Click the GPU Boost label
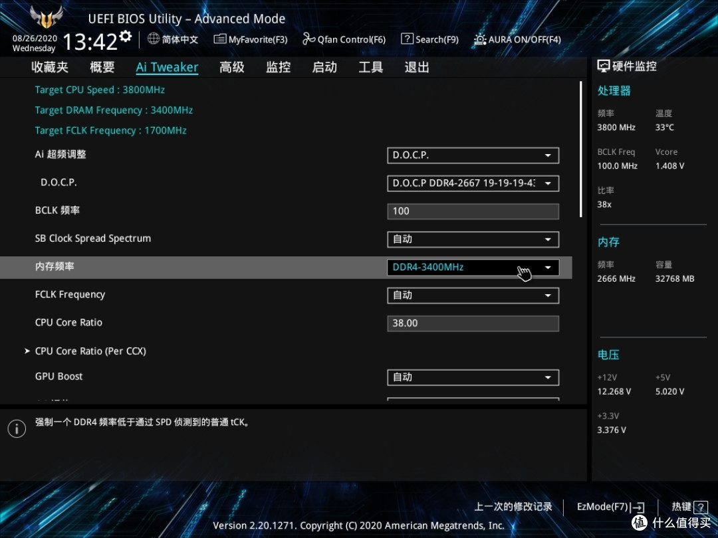This screenshot has width=718, height=538. click(59, 377)
